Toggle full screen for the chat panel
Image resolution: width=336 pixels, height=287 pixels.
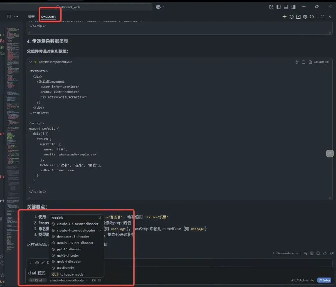click(x=323, y=17)
